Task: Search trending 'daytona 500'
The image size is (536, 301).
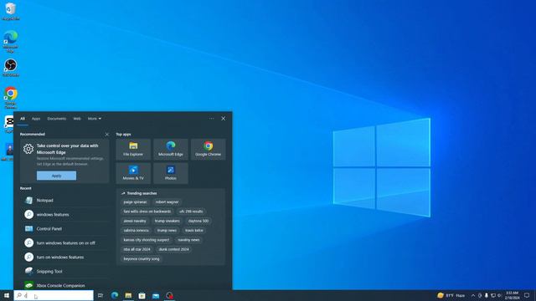Action: pos(198,221)
